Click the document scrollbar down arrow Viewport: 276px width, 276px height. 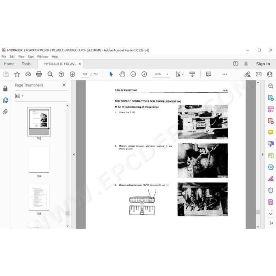[258, 227]
